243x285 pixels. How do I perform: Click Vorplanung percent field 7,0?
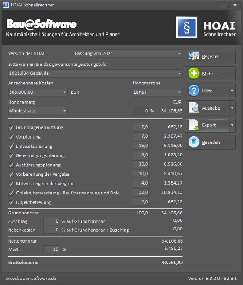coord(141,136)
